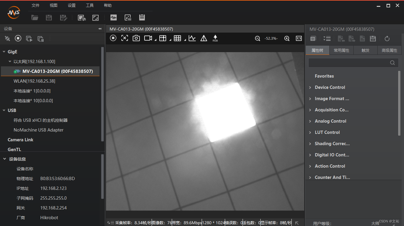Expand the Digital IO Control group
This screenshot has height=226, width=404.
310,155
